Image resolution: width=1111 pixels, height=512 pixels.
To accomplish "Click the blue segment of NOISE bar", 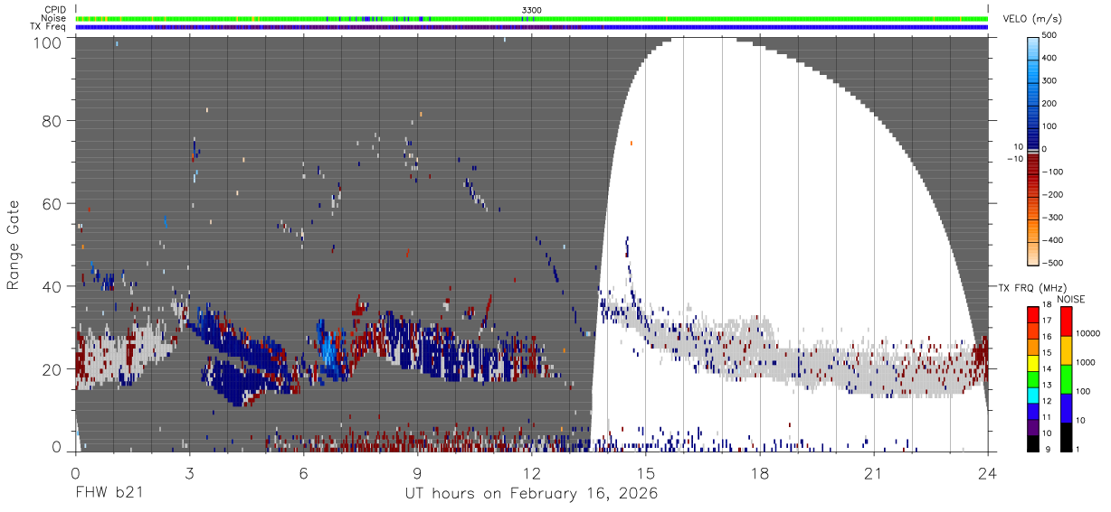I will (1066, 408).
